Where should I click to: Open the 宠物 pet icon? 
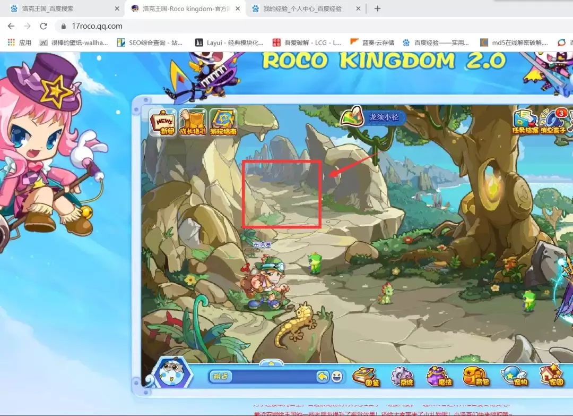(514, 376)
